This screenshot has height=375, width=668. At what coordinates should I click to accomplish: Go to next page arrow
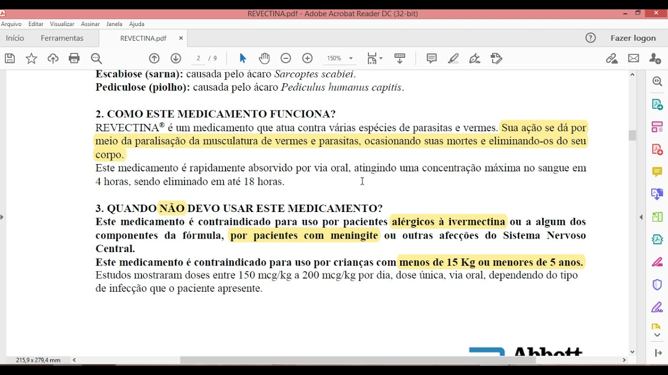coord(176,58)
